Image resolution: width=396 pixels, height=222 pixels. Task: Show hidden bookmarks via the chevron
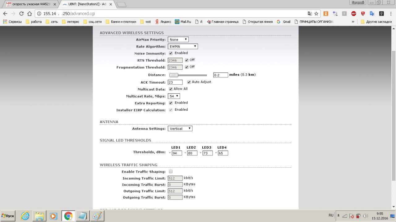[x=353, y=22]
